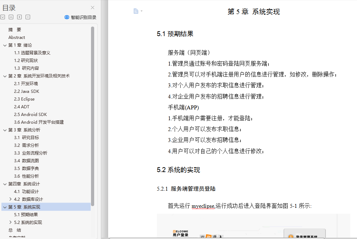Viewport: 357px width, 239px height.
Task: Collapse all headings with minus icon
Action: (28, 17)
